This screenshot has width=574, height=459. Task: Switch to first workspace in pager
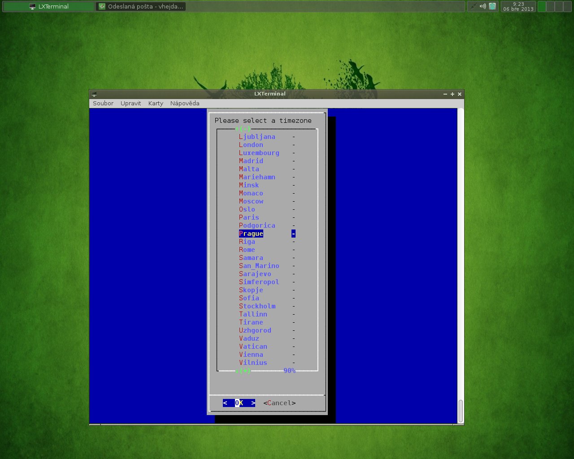click(542, 6)
